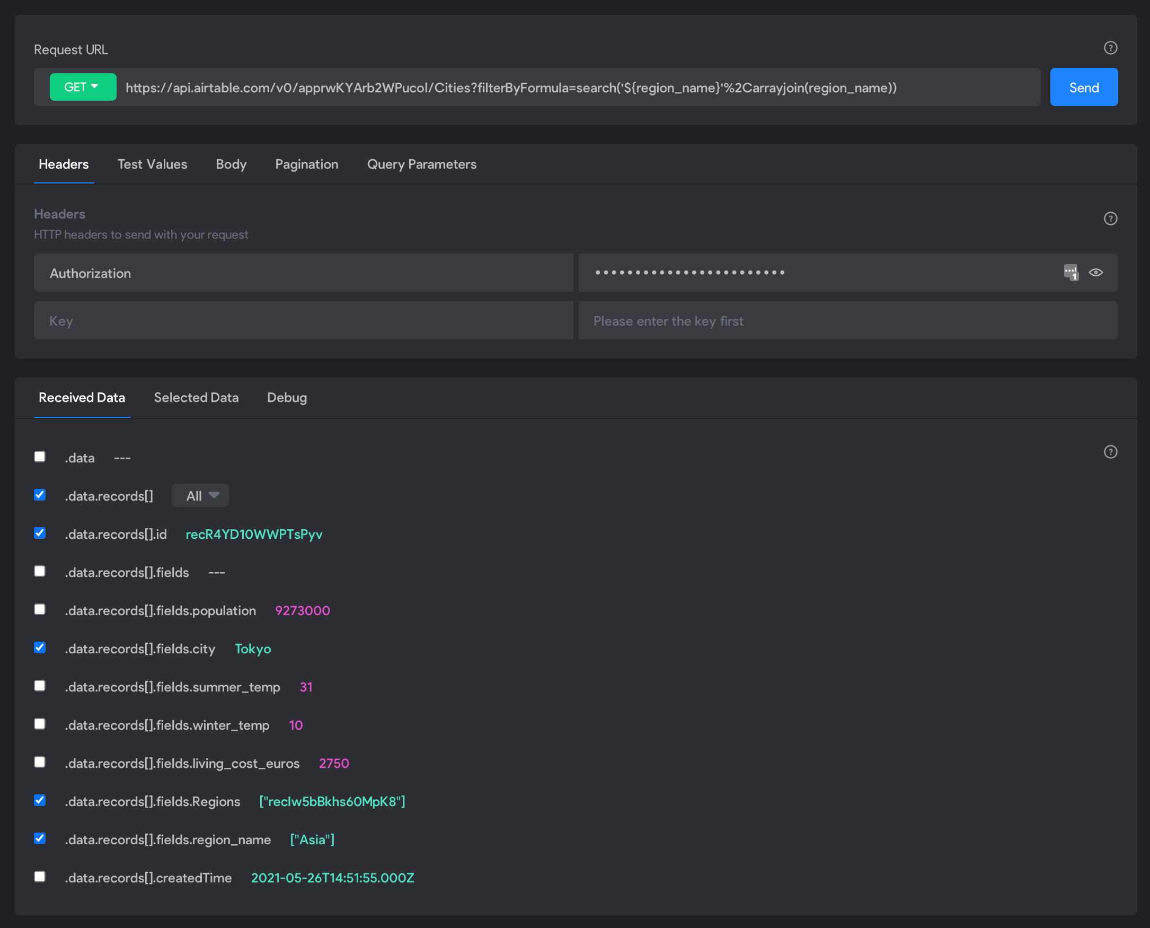
Task: Click the 'Please enter the key first' field
Action: pyautogui.click(x=848, y=321)
